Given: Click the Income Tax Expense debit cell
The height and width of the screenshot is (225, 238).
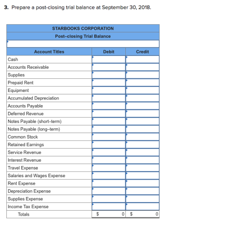Looking at the screenshot, I should 108,206.
